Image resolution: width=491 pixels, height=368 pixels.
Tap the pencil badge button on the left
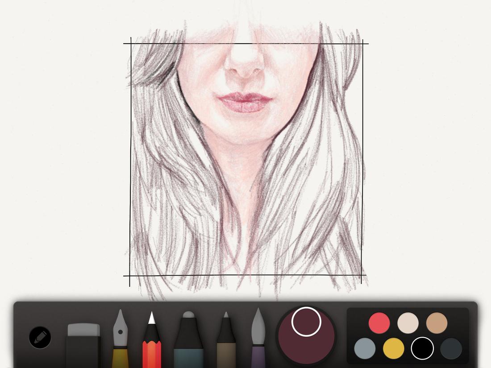pos(39,337)
